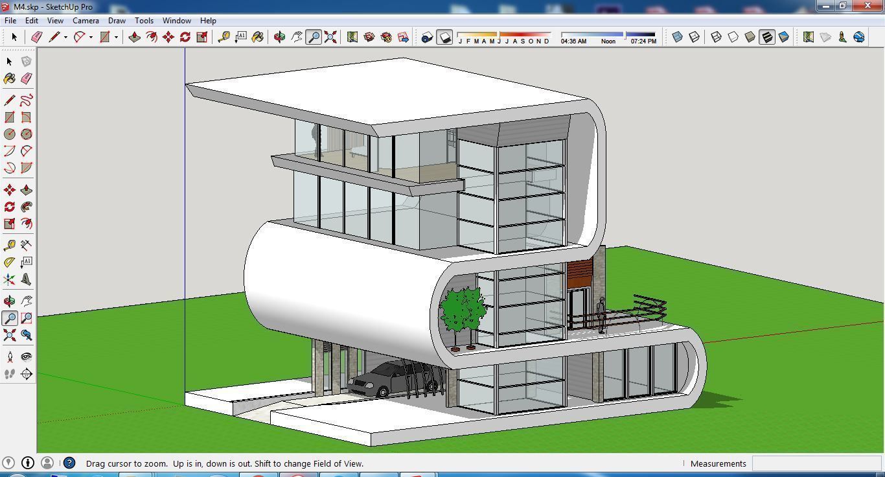
Task: Switch to Shaded face style
Action: point(750,37)
